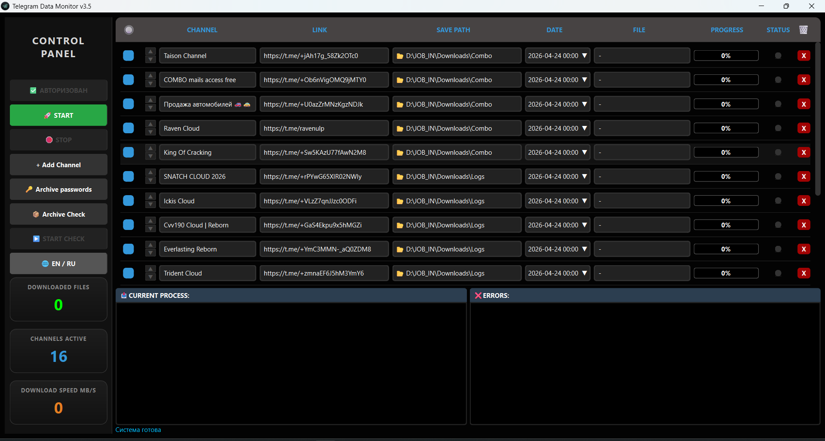Remove COMBO mails access free row
Viewport: 825px width, 441px height.
click(x=804, y=80)
